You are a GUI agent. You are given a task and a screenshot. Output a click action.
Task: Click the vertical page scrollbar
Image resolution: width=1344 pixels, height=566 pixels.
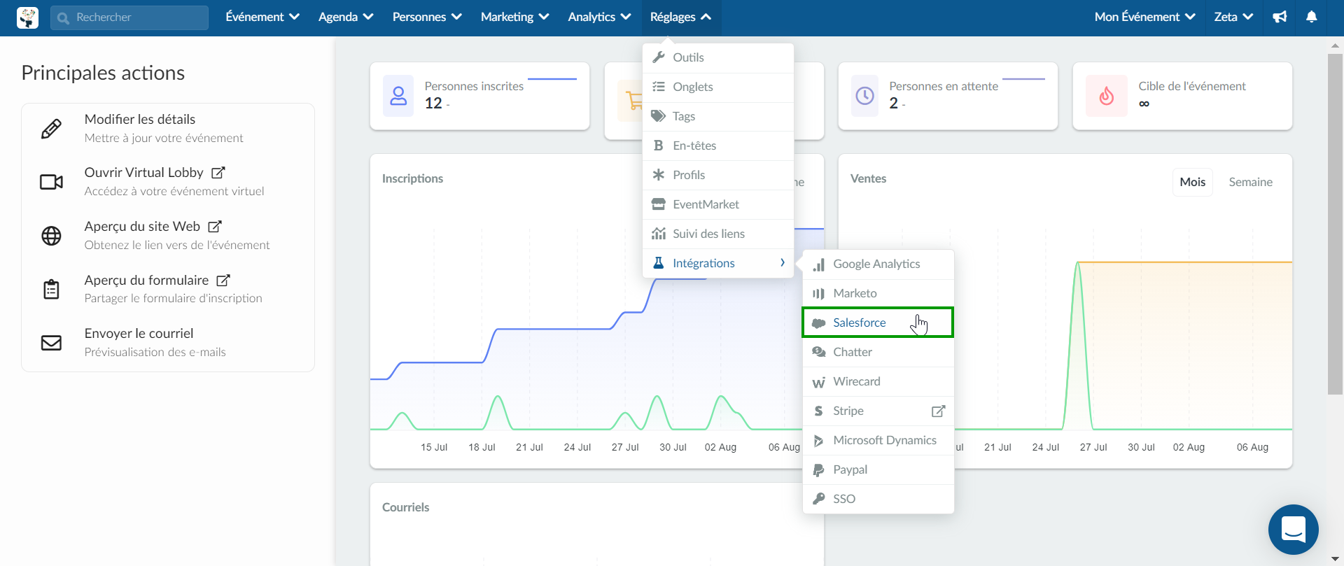[1335, 224]
